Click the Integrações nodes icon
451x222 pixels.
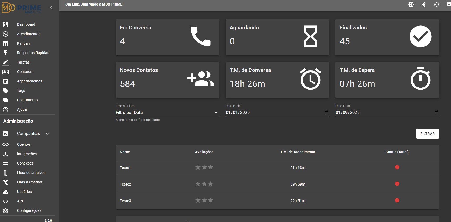(x=6, y=154)
